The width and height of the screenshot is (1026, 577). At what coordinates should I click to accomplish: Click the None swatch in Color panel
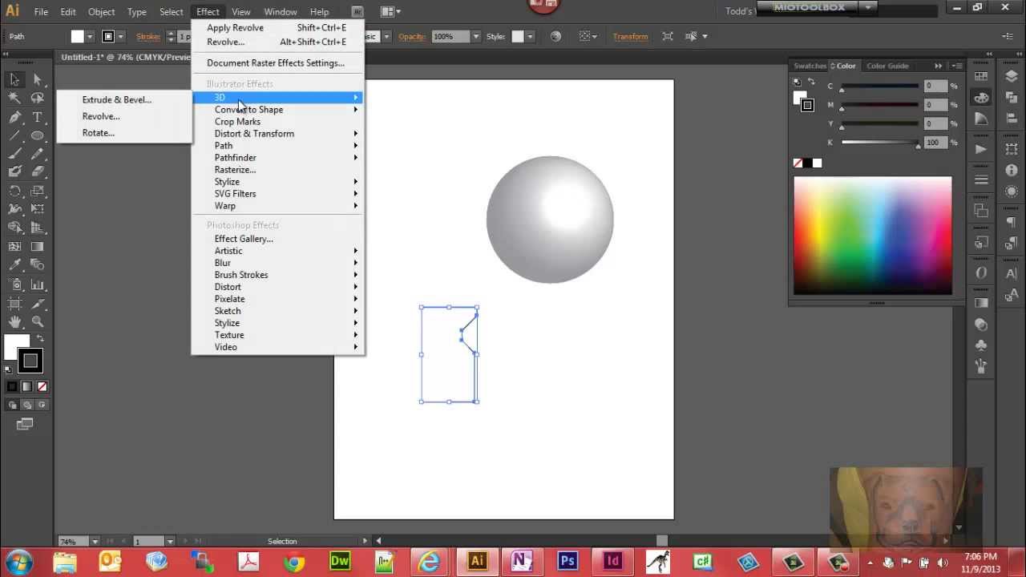(798, 163)
